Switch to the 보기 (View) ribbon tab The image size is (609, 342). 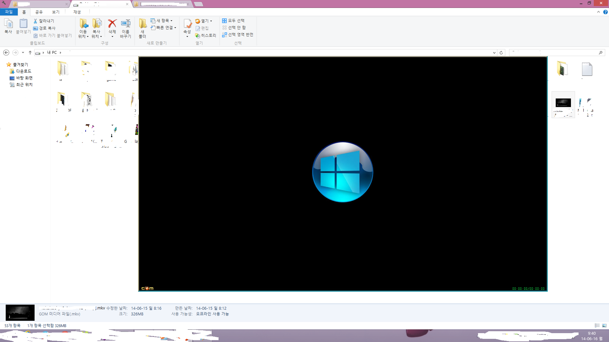pyautogui.click(x=56, y=12)
